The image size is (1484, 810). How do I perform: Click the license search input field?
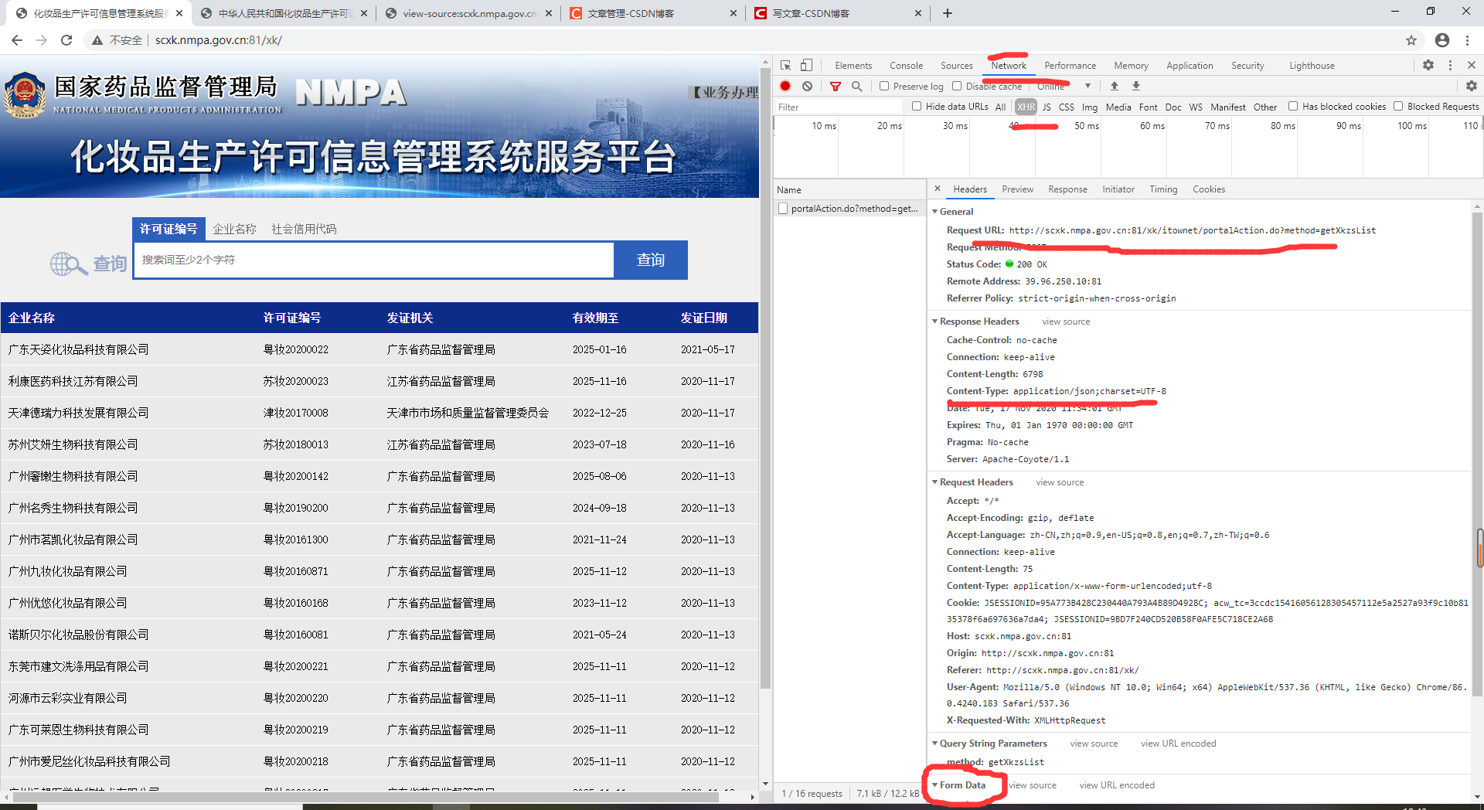point(374,260)
